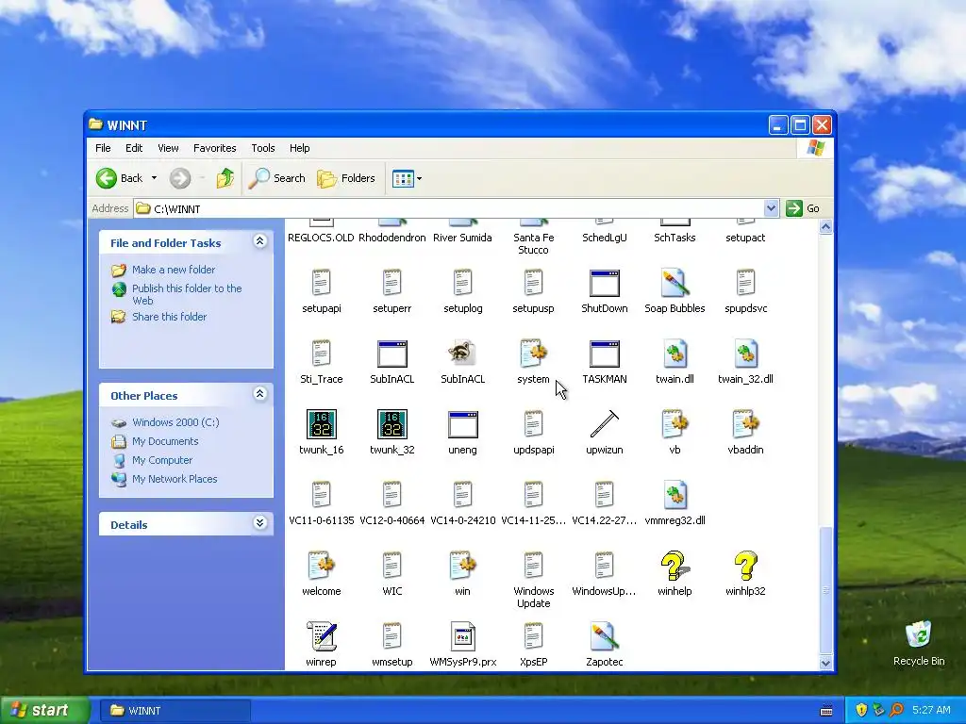The image size is (966, 724).
Task: Click the Search toolbar button
Action: (x=276, y=178)
